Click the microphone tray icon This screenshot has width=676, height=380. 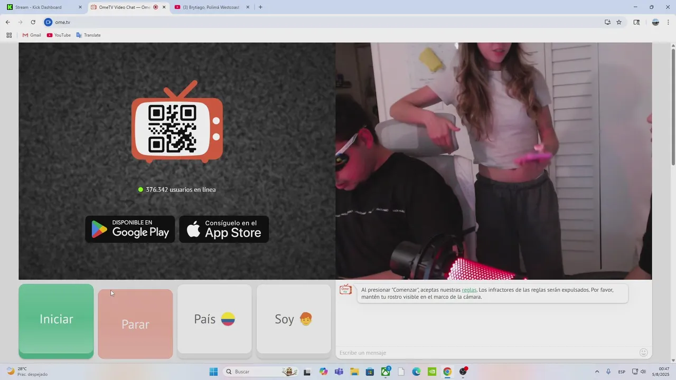pyautogui.click(x=608, y=372)
